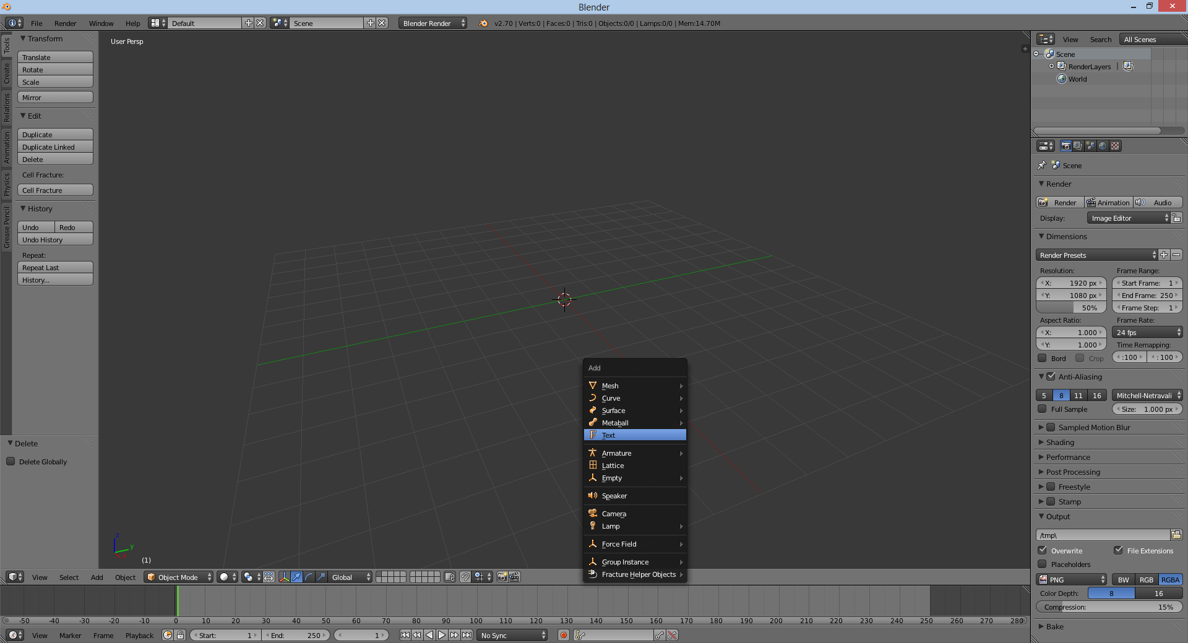Disable the File Extensions checkbox
1188x643 pixels.
coord(1119,550)
